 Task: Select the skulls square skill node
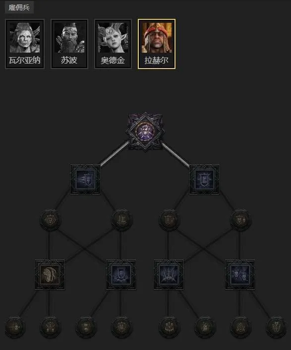(240, 275)
